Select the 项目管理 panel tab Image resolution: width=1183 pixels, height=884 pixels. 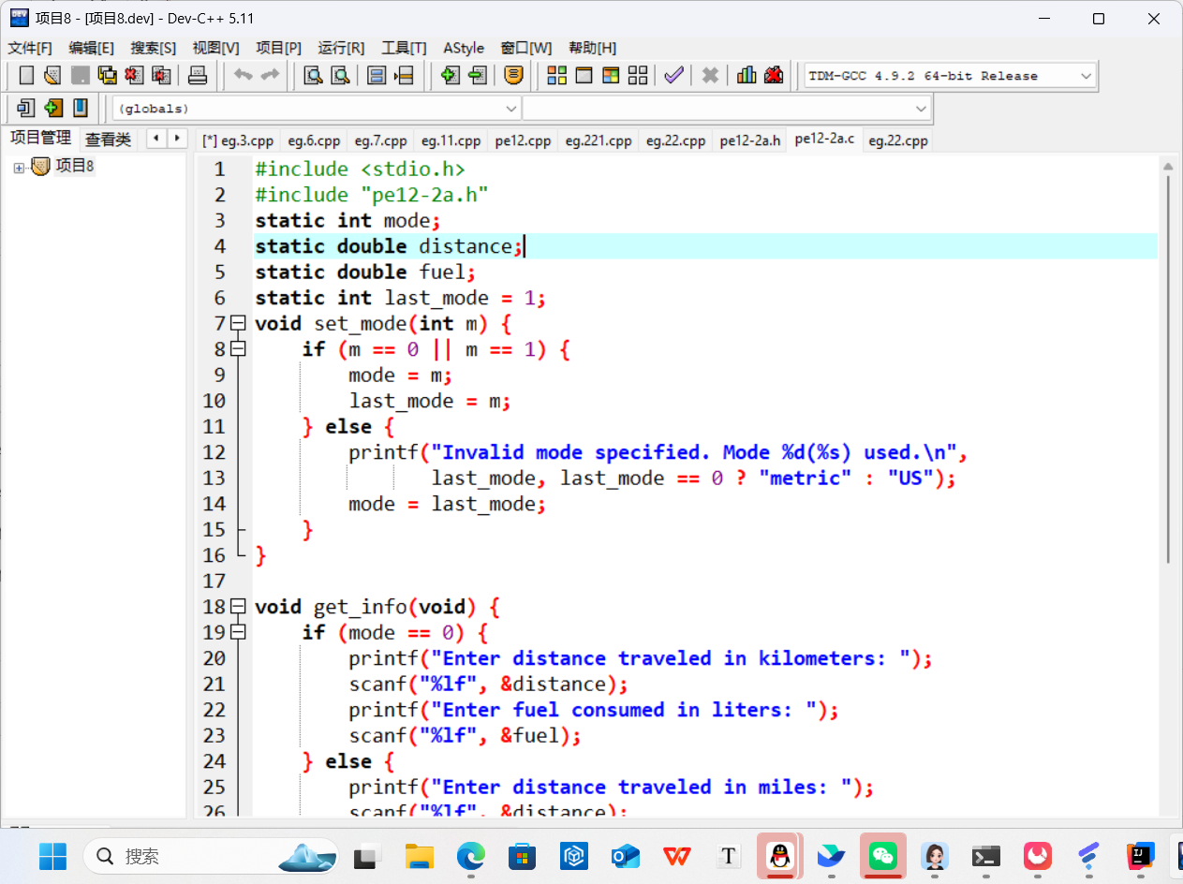(x=40, y=138)
